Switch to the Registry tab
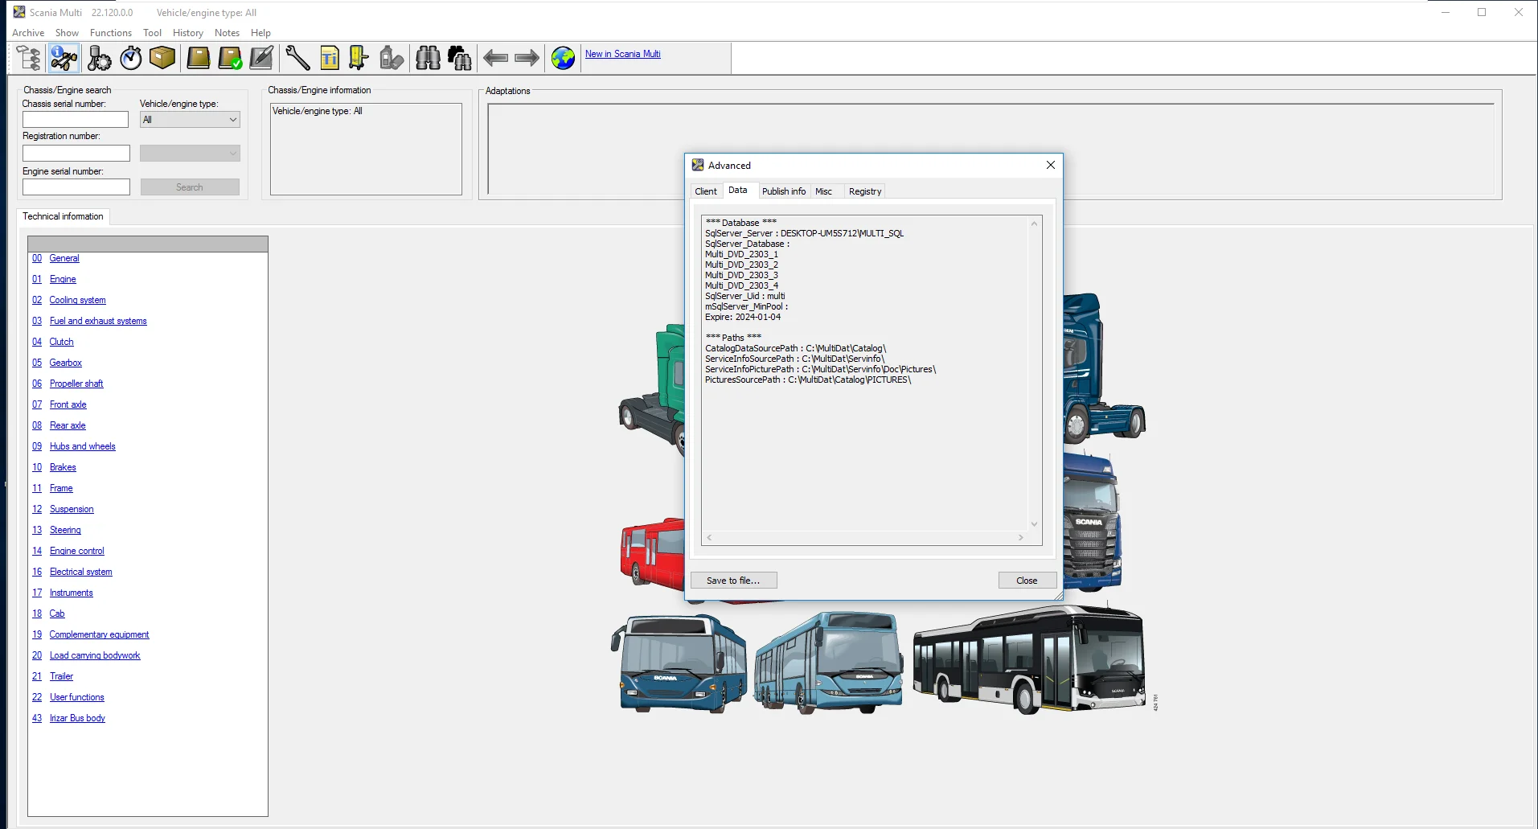The height and width of the screenshot is (829, 1538). (864, 191)
